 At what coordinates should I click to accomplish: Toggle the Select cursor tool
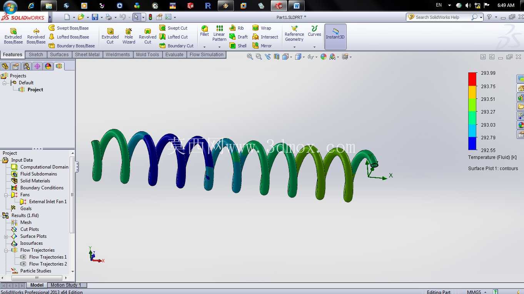coord(136,17)
